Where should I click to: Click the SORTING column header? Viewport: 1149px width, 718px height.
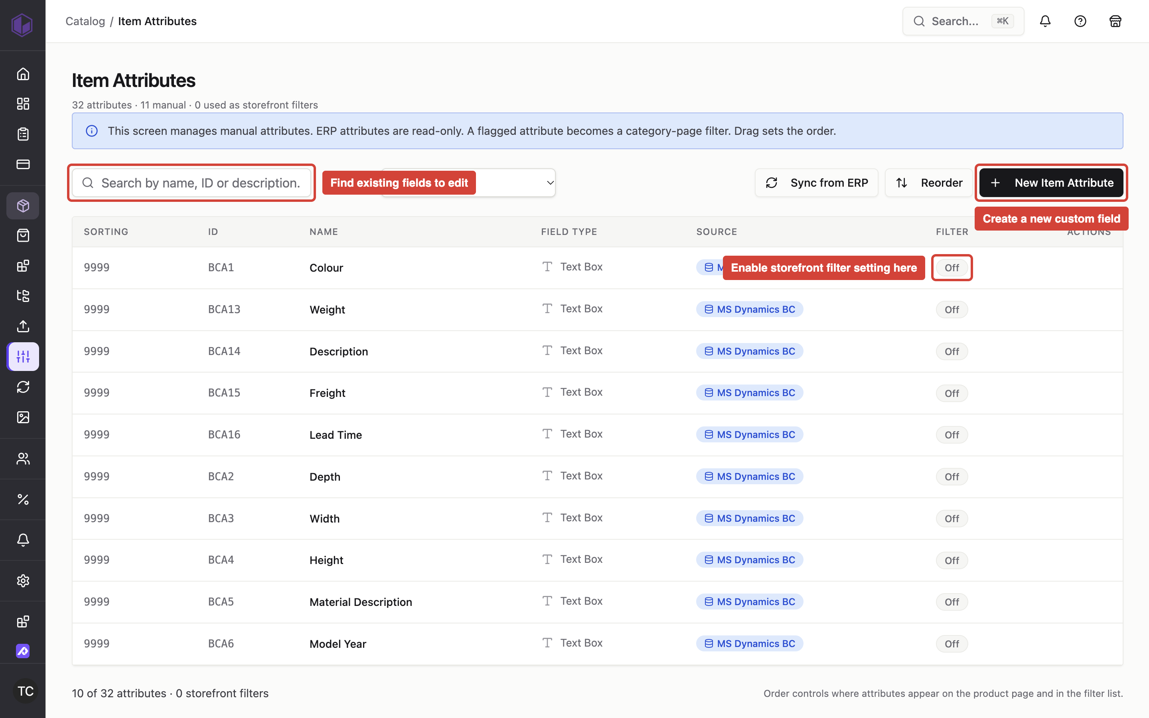[106, 232]
